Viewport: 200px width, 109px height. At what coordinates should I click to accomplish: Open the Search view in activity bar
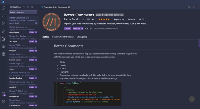point(3,16)
